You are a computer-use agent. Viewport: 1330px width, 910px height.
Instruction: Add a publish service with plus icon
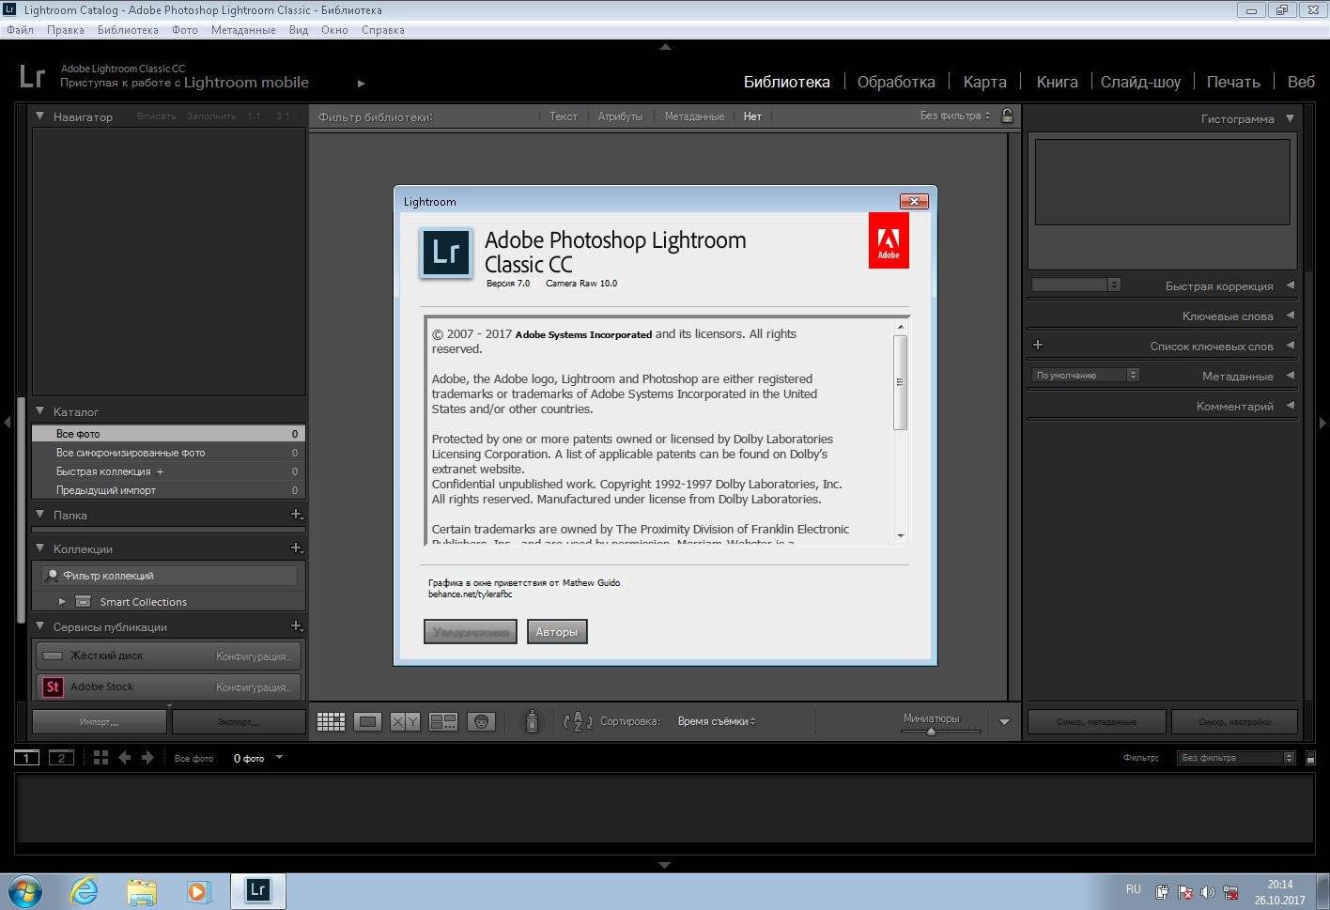[x=296, y=626]
